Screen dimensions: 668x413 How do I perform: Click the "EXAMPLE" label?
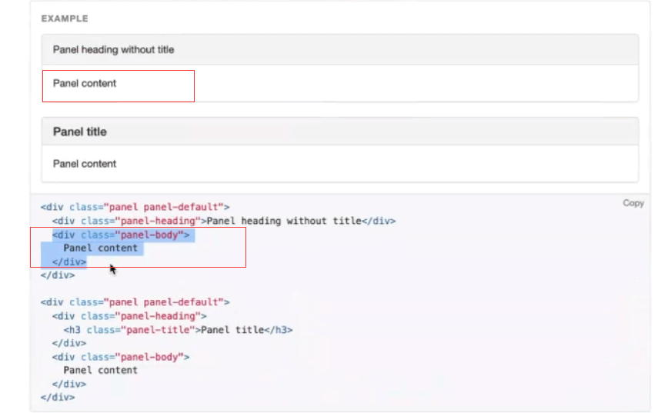(65, 18)
